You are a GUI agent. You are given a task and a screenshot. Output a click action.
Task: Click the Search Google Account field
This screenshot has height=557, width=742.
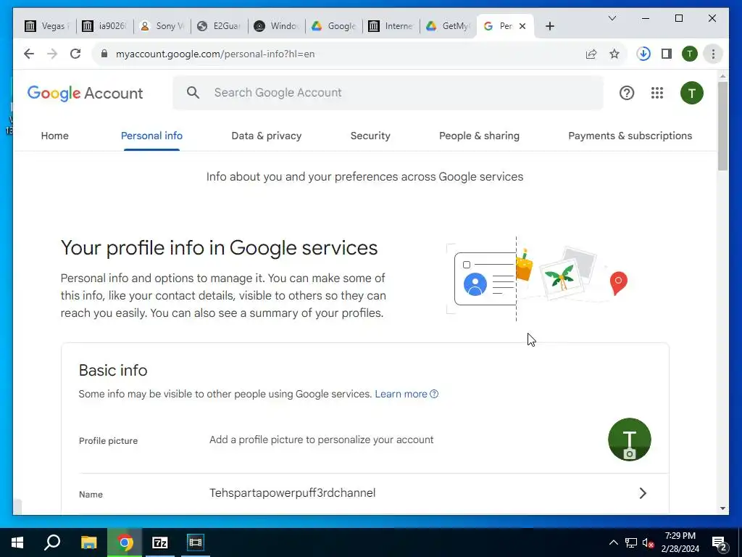(388, 92)
